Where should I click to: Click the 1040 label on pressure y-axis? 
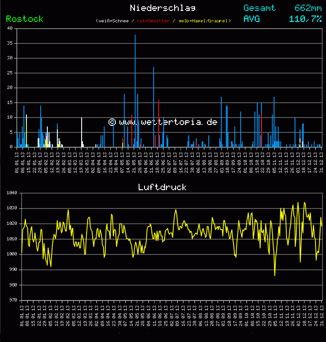point(12,193)
